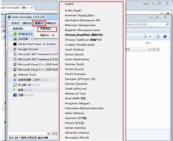The image size is (173, 141).
Task: Select Latvian (Latviešu) language
Action: point(76,128)
